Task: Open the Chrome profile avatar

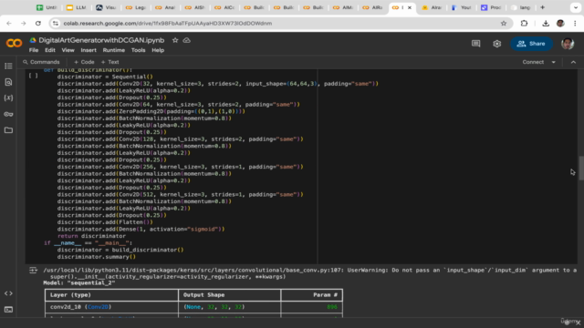Action: click(x=560, y=23)
